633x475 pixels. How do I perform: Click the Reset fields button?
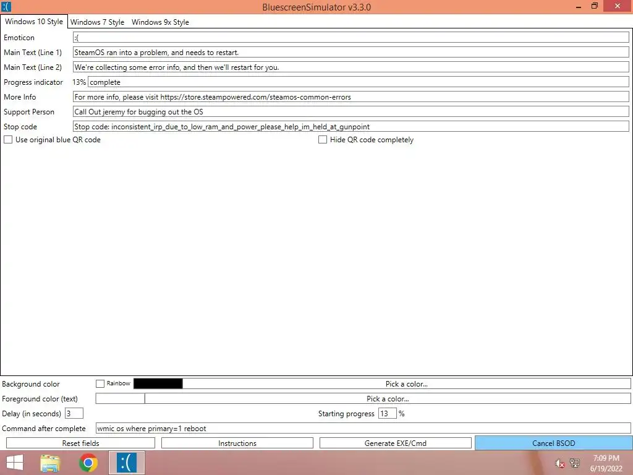pyautogui.click(x=81, y=443)
